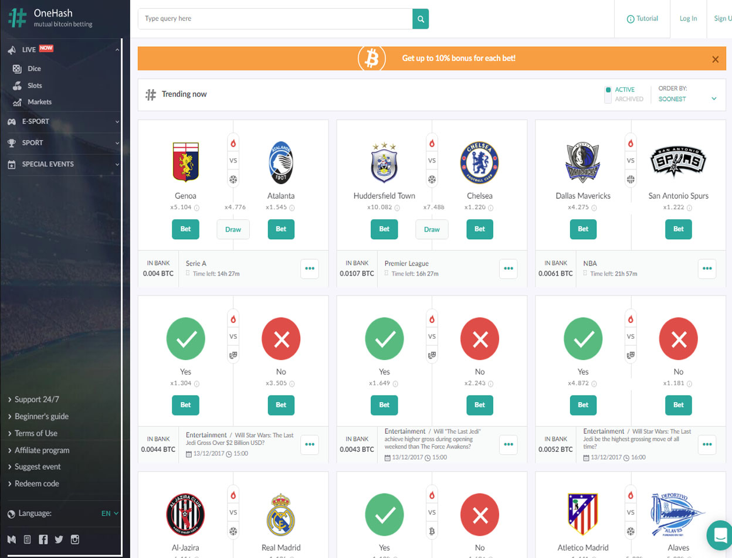Open the Twitter social icon
The width and height of the screenshot is (732, 558).
(x=59, y=540)
